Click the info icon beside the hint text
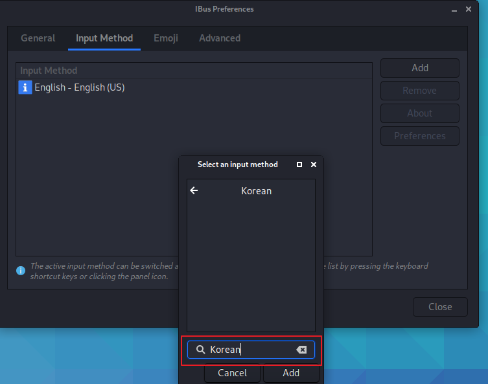The height and width of the screenshot is (384, 488). [21, 271]
